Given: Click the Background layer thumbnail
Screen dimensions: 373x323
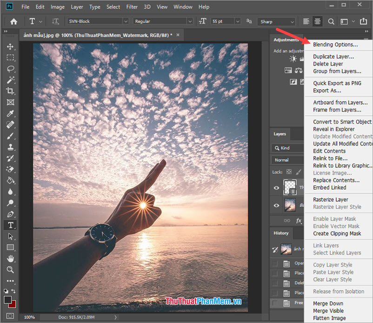Looking at the screenshot, I should pyautogui.click(x=289, y=205).
